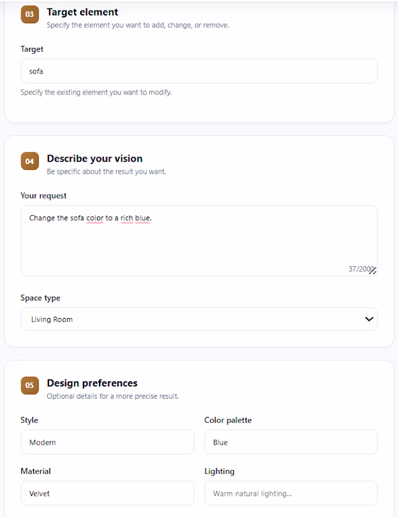
Task: Click the chevron arrow in Space type
Action: click(x=369, y=319)
